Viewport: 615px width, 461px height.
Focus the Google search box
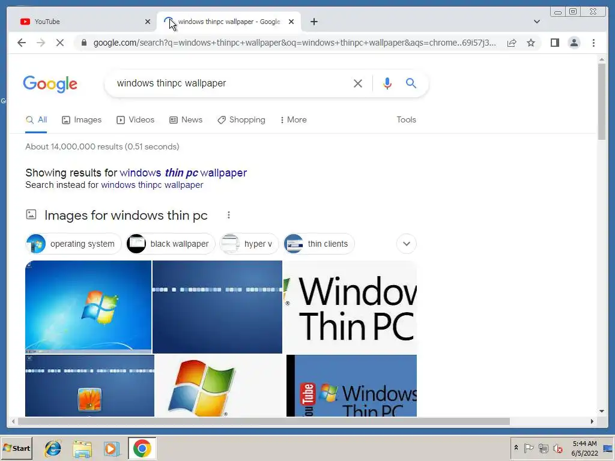(x=231, y=83)
